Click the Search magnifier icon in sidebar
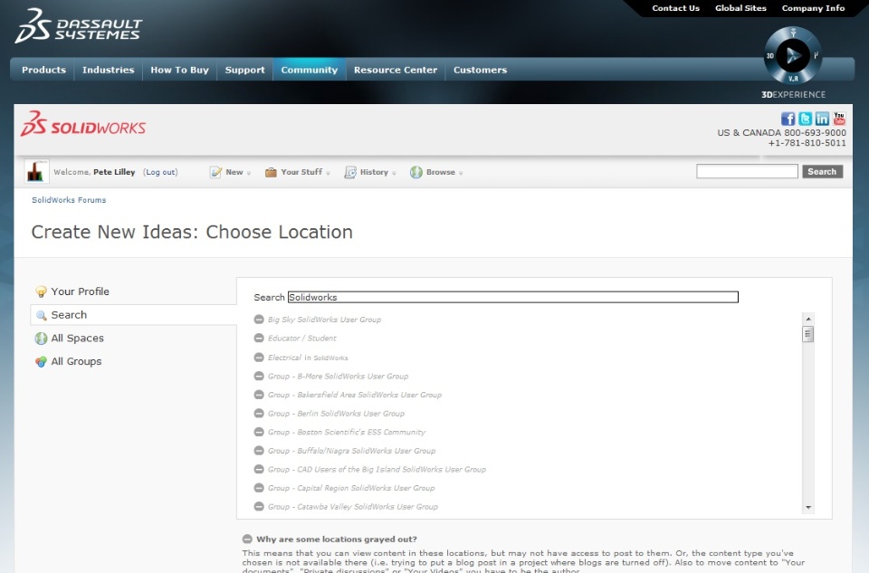Screen dimensions: 869x573 click(x=41, y=315)
